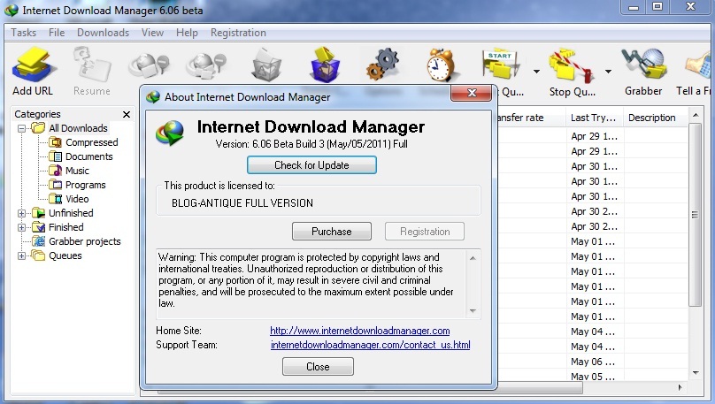Image resolution: width=715 pixels, height=404 pixels.
Task: Open the contact_us.html Support Team link
Action: (370, 345)
